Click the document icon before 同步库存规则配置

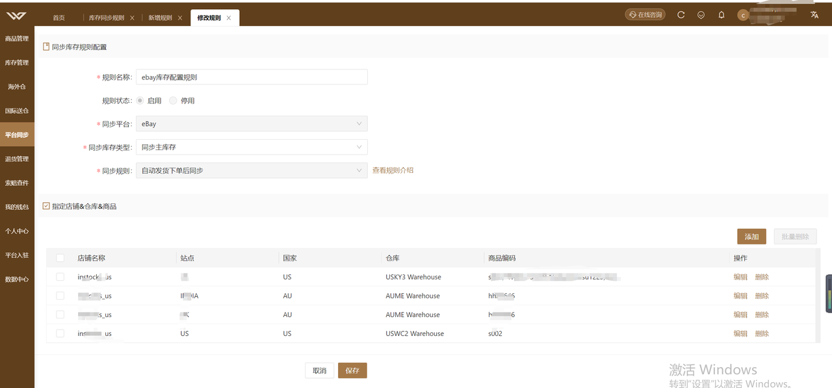(x=44, y=46)
